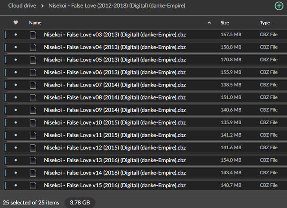Click file icon of Nisekoi v10
This screenshot has width=287, height=208.
point(33,122)
